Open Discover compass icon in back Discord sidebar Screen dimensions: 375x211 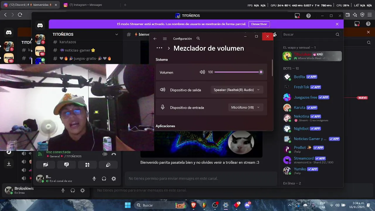coord(9,152)
